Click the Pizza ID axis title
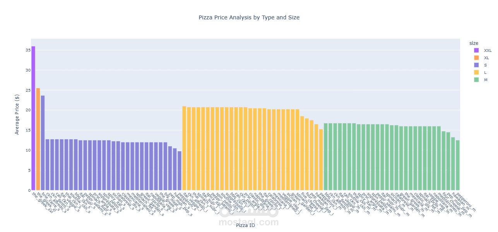The width and height of the screenshot is (498, 232). click(x=245, y=225)
